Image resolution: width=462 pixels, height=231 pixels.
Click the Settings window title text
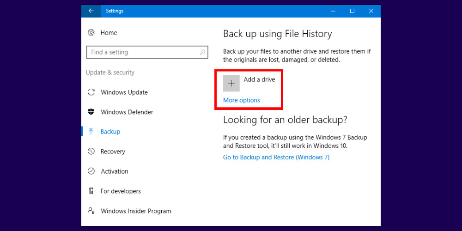[115, 11]
